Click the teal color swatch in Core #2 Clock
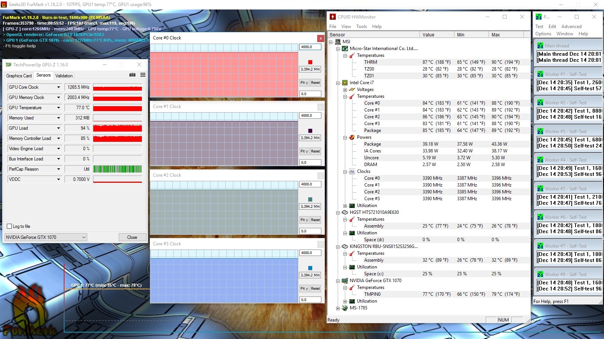 [x=310, y=199]
